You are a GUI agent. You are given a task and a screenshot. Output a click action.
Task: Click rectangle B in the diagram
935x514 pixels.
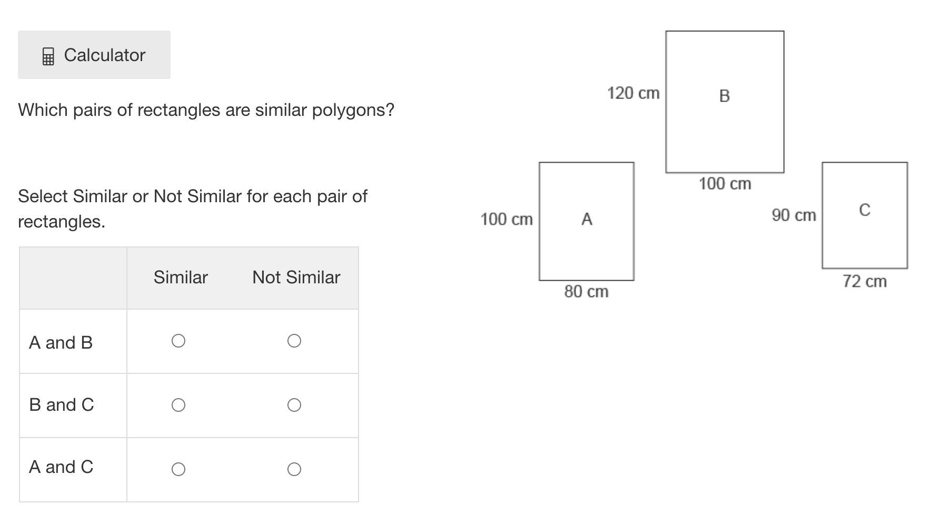click(x=724, y=102)
